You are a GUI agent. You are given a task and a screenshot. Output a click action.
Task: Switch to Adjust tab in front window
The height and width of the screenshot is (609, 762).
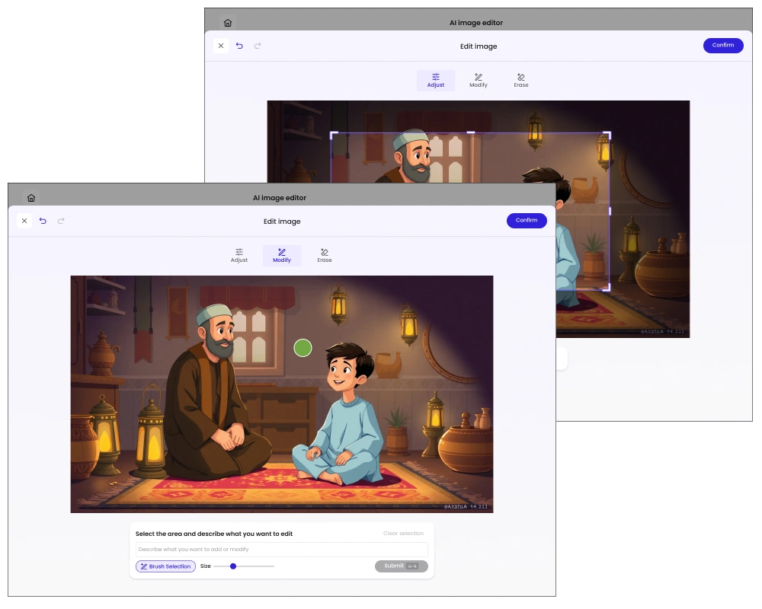point(239,256)
